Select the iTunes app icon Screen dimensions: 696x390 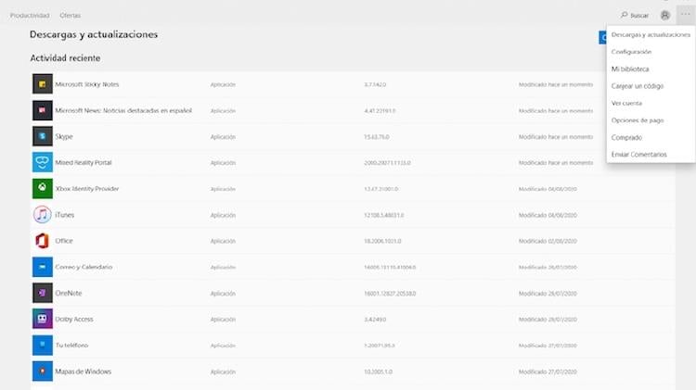tap(42, 215)
